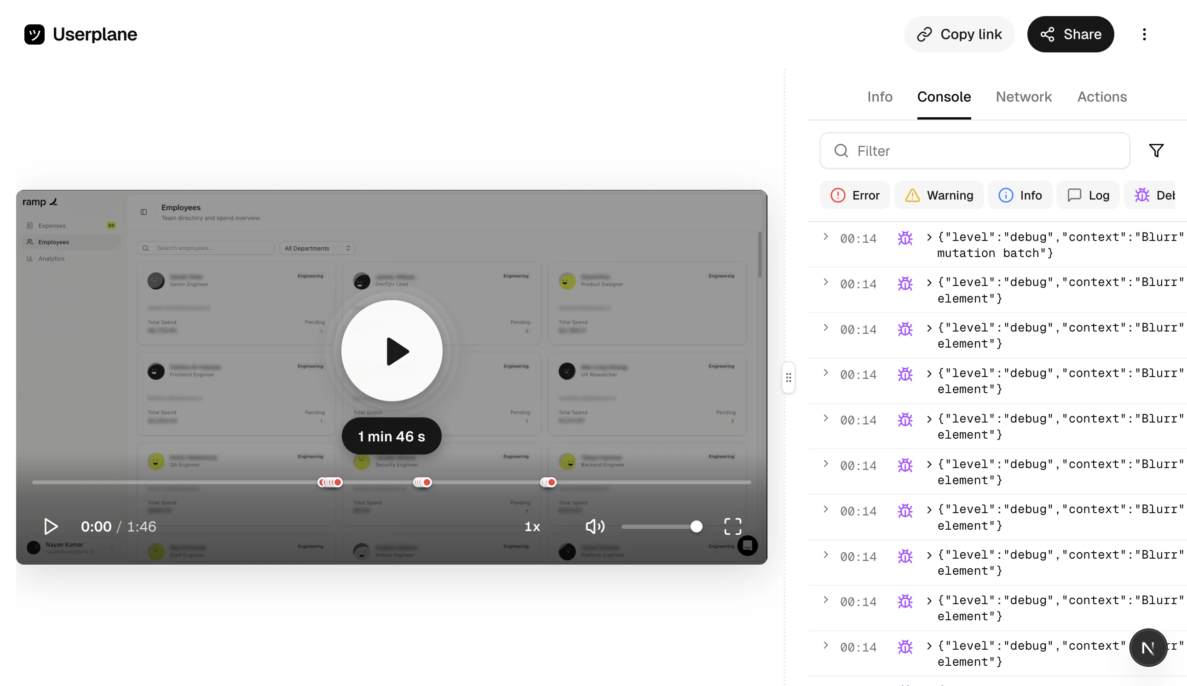Open the three-dot more options menu
Viewport: 1187px width, 686px height.
1144,34
